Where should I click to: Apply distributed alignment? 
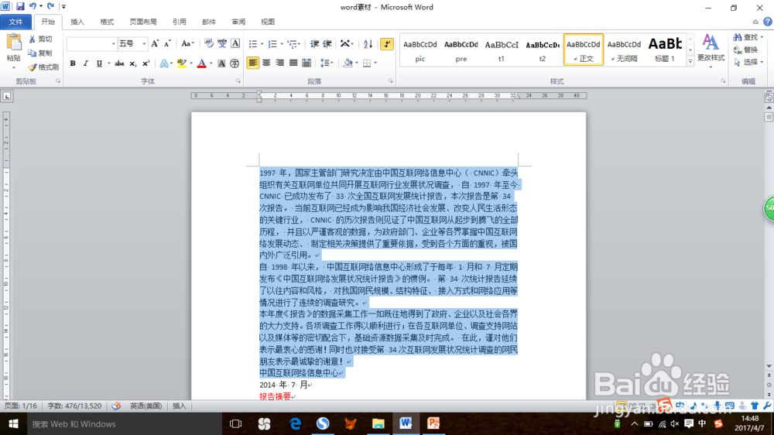[307, 63]
